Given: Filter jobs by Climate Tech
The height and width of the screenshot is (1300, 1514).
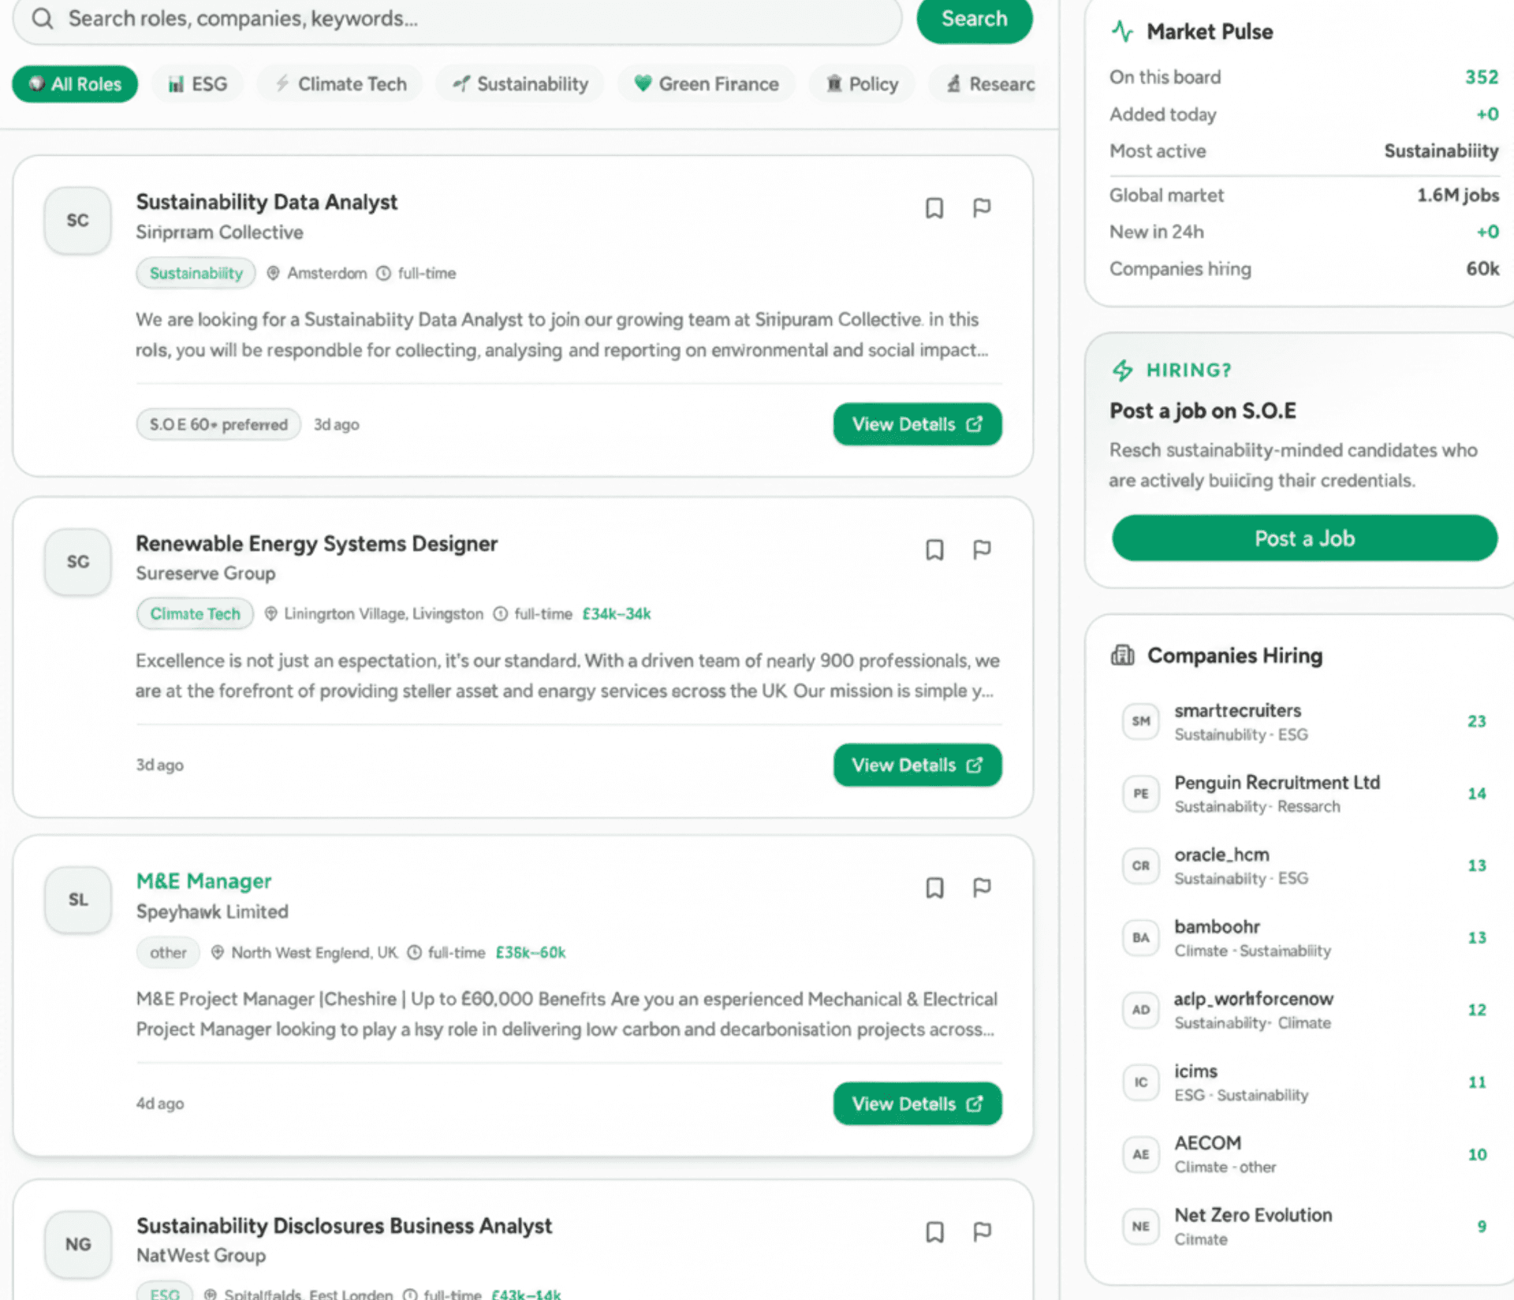Looking at the screenshot, I should (x=340, y=84).
